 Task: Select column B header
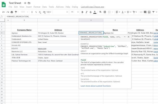24,20
